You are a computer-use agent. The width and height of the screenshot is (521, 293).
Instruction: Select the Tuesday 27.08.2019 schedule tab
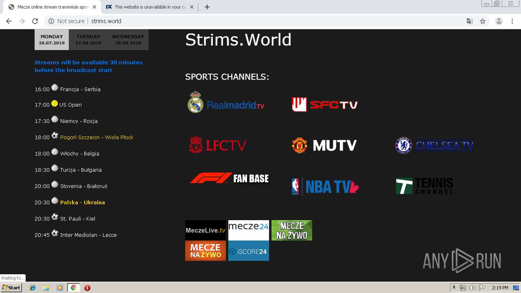pos(88,39)
